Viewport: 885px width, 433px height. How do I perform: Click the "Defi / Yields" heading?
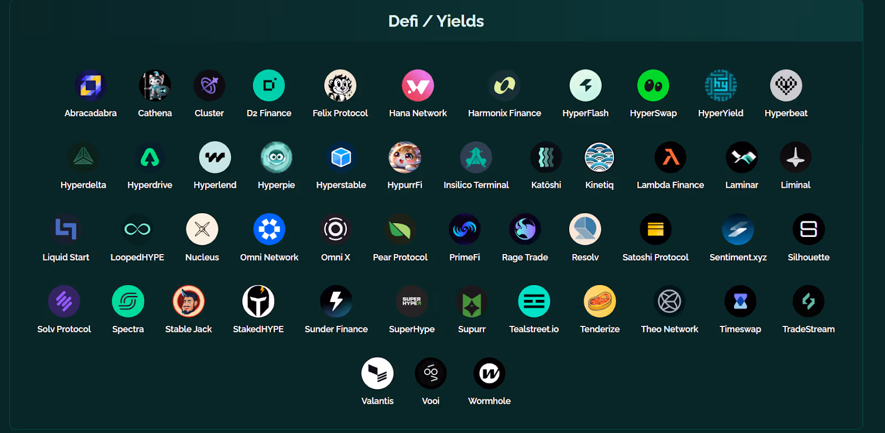point(436,21)
